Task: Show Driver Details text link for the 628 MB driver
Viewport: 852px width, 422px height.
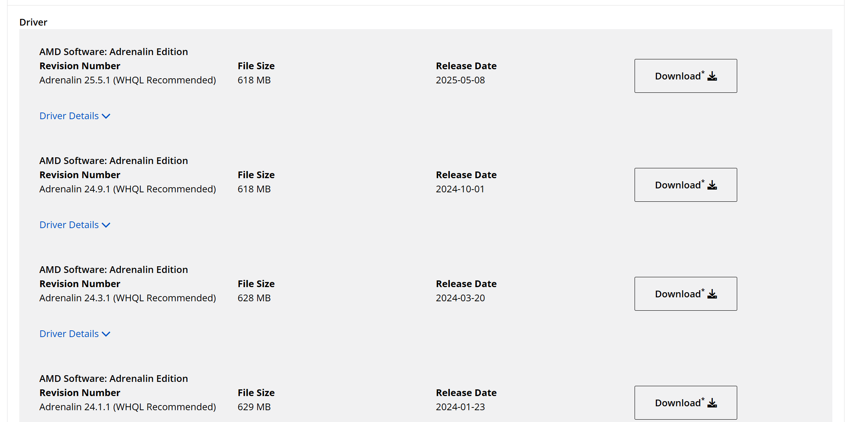Action: click(x=69, y=334)
